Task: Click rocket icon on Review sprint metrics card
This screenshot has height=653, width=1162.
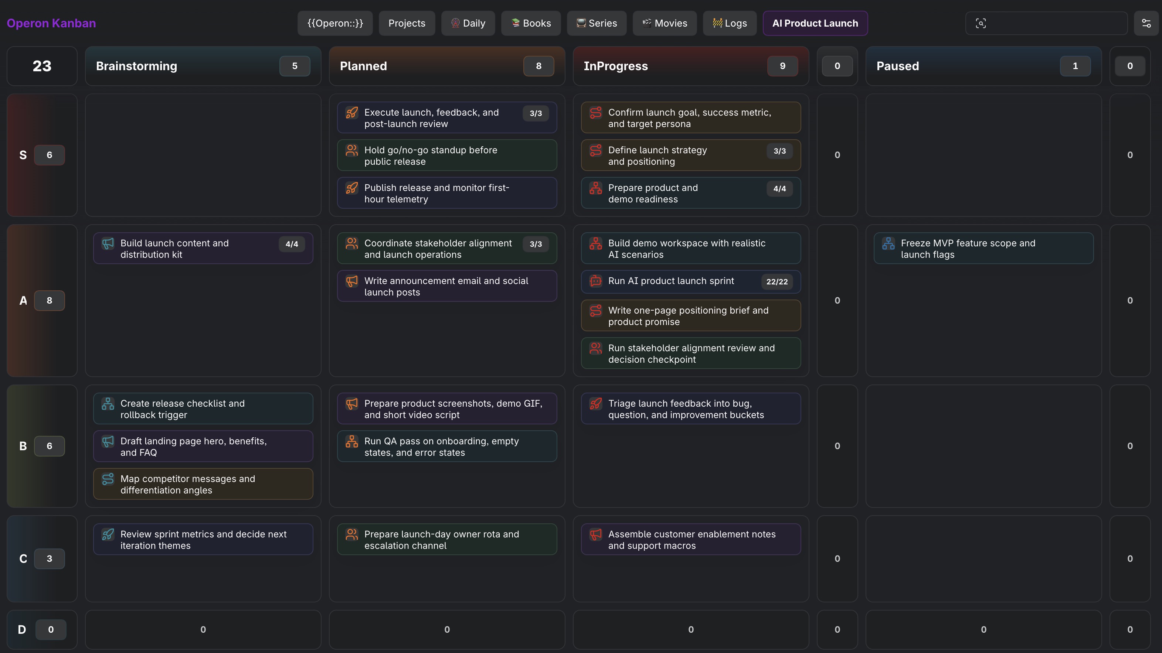Action: coord(108,534)
